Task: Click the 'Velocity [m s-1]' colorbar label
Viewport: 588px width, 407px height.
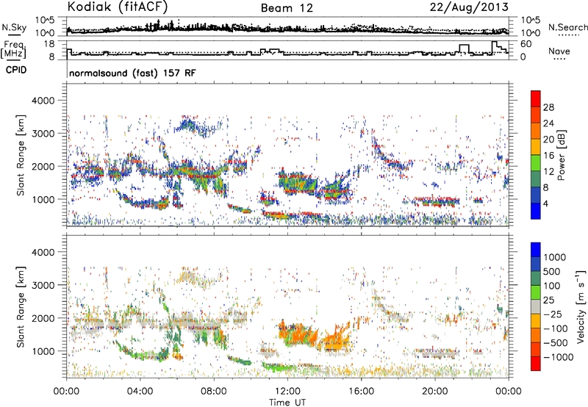Action: pos(581,306)
